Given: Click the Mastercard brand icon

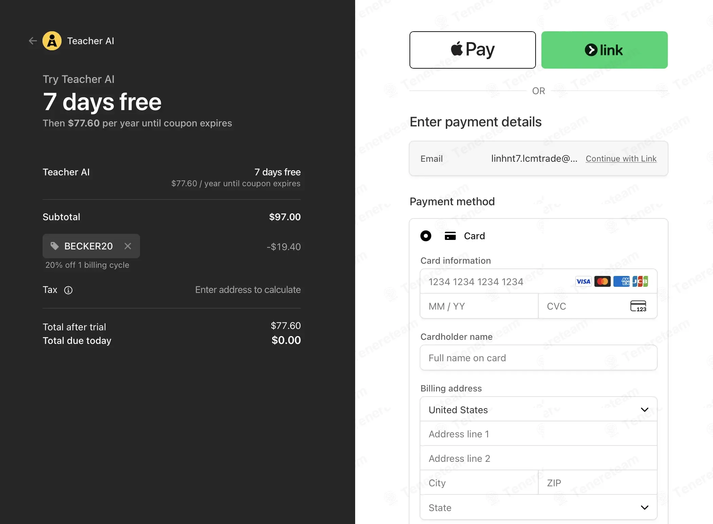Looking at the screenshot, I should [x=603, y=281].
